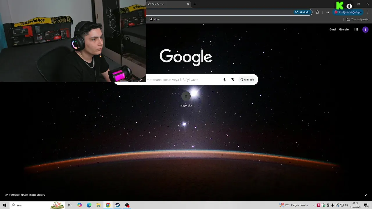Open the Windows Start menu
Image resolution: width=372 pixels, height=209 pixels.
(5, 205)
